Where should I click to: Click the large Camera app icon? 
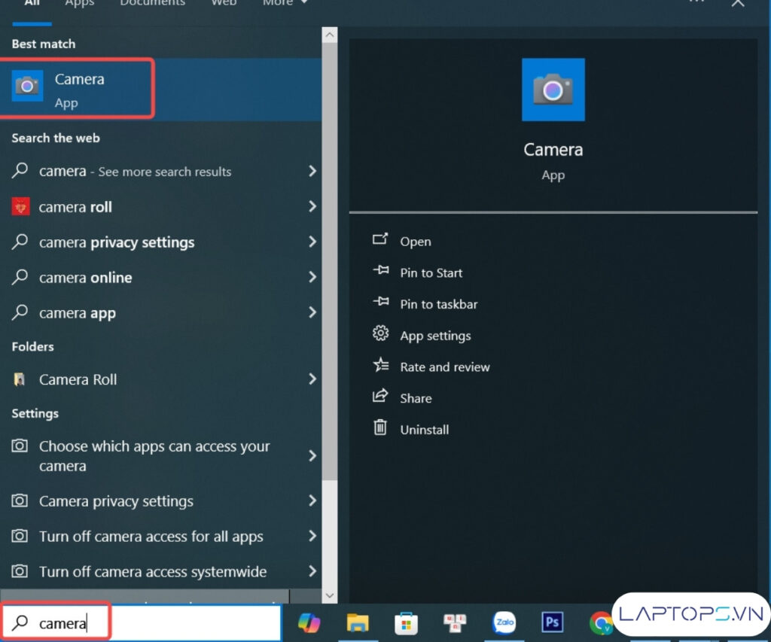coord(553,89)
